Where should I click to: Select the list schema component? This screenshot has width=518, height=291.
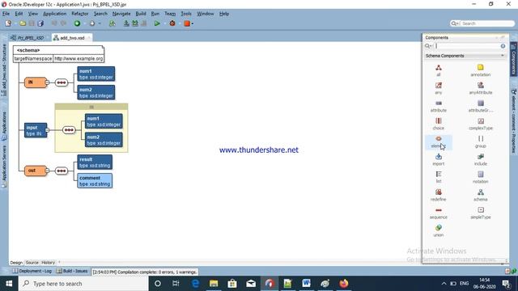tap(439, 177)
